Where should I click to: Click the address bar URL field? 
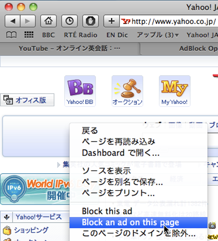point(169,21)
